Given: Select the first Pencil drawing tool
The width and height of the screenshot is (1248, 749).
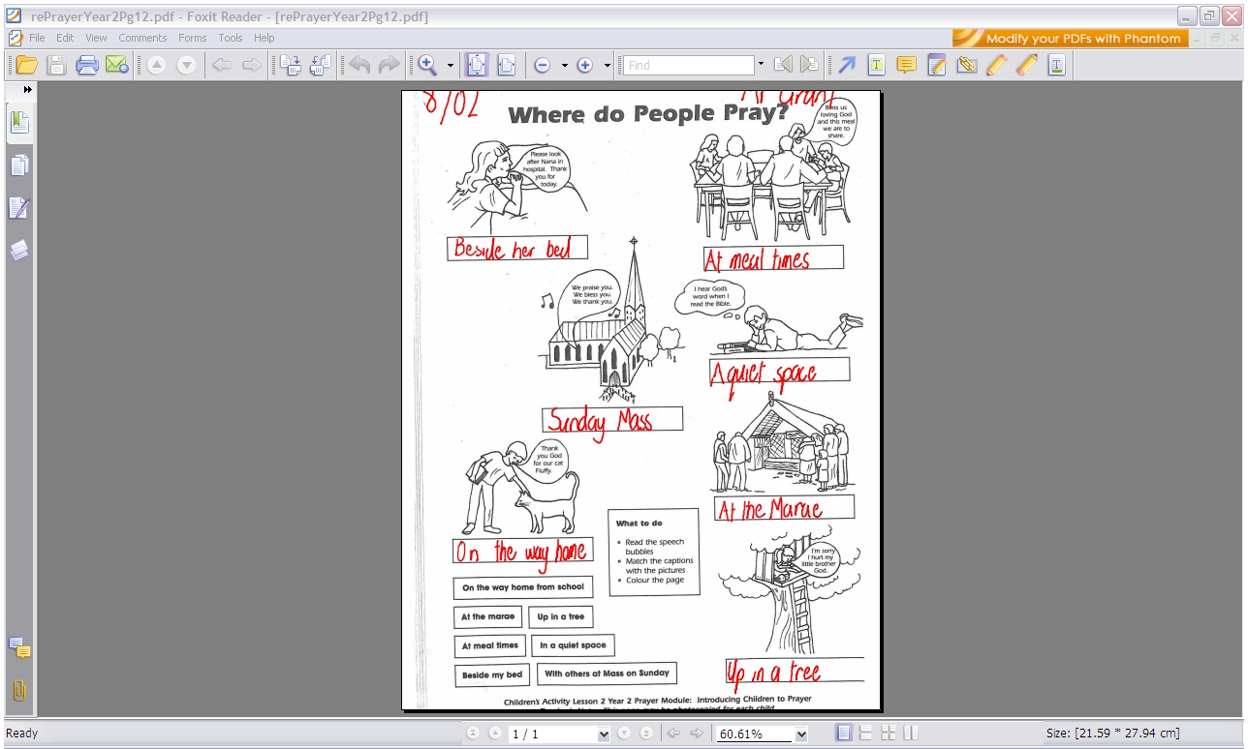Looking at the screenshot, I should click(996, 65).
